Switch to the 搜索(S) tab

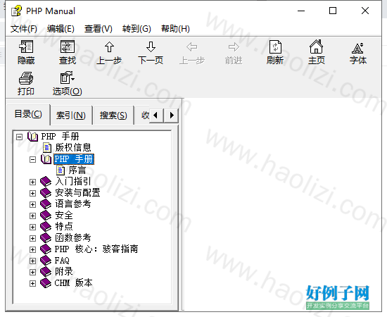click(113, 116)
